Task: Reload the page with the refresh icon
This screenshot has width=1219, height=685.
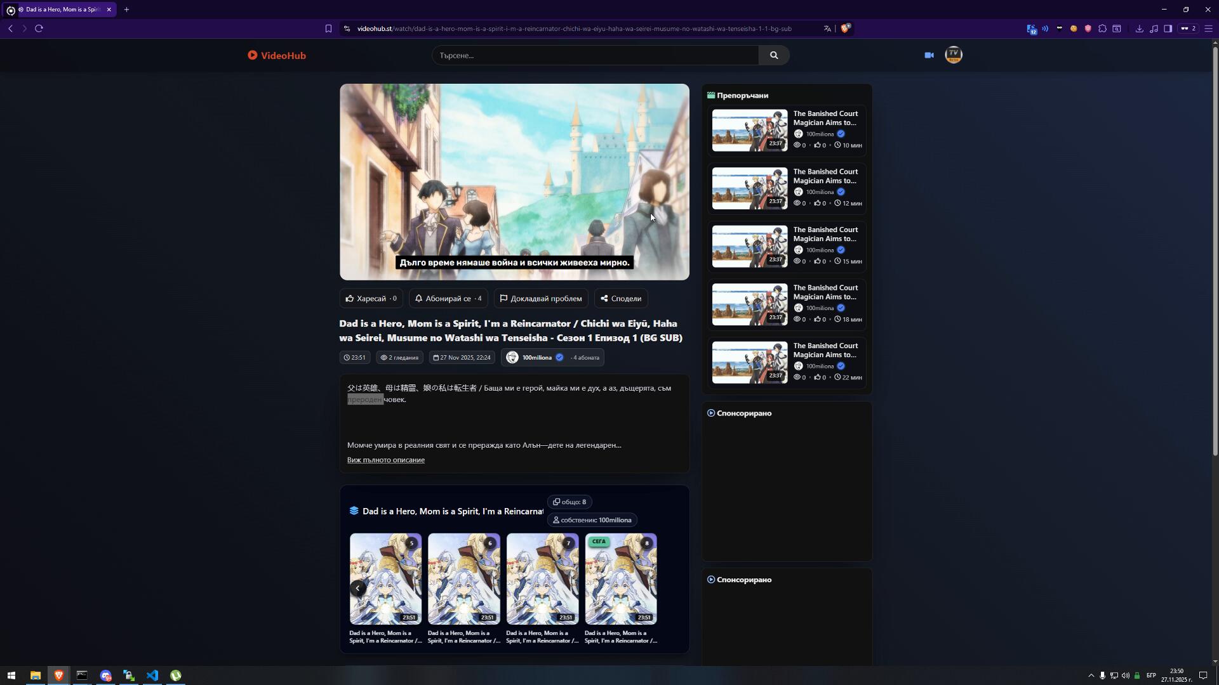Action: coord(39,29)
